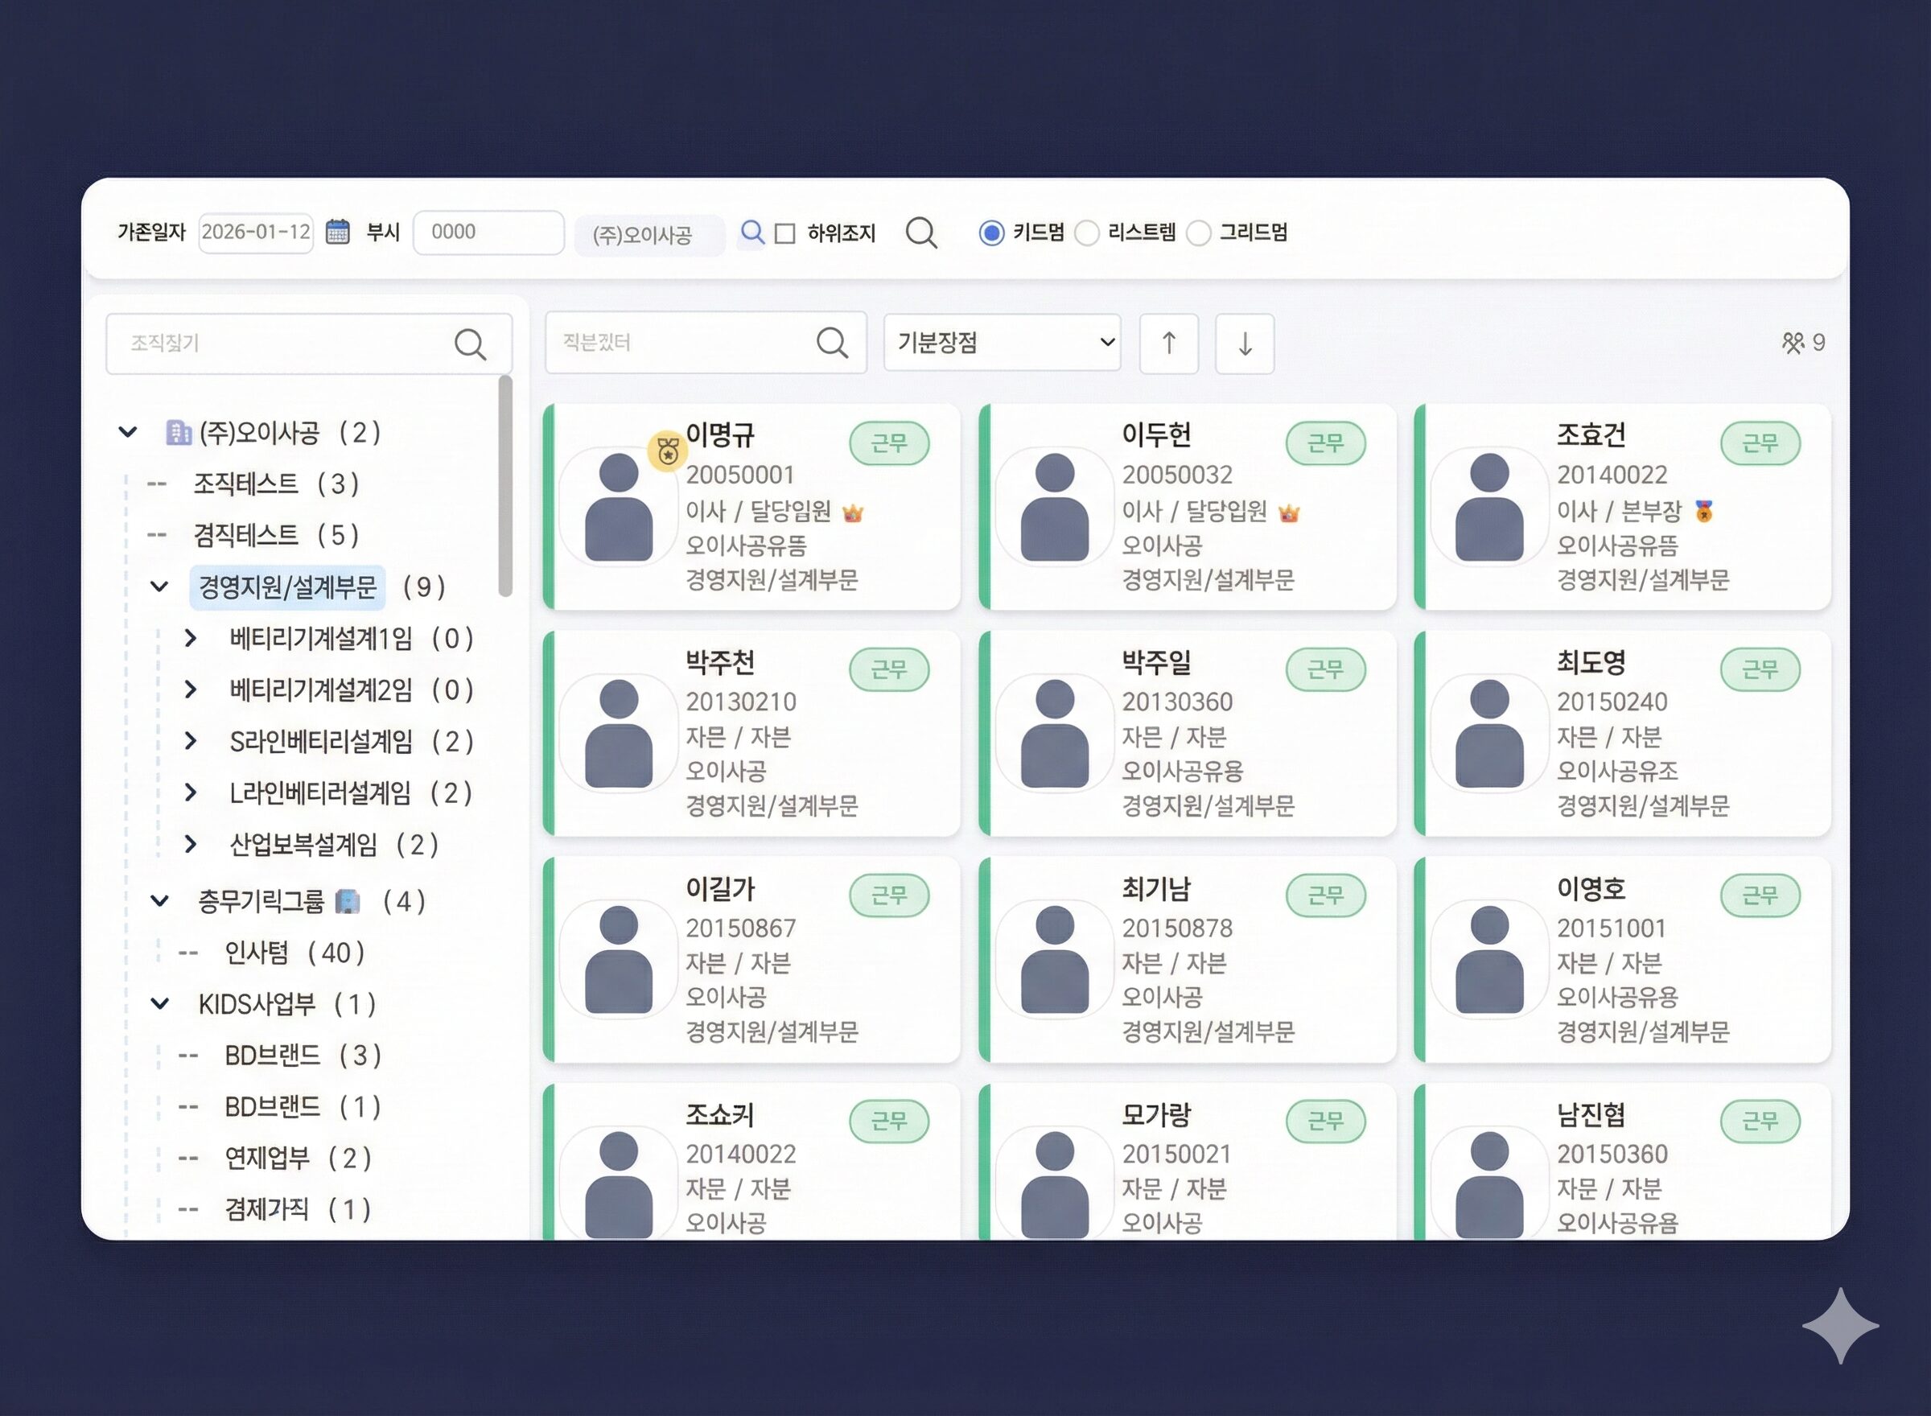Image resolution: width=1931 pixels, height=1416 pixels.
Task: Sort ascending using the up arrow button
Action: pyautogui.click(x=1169, y=343)
